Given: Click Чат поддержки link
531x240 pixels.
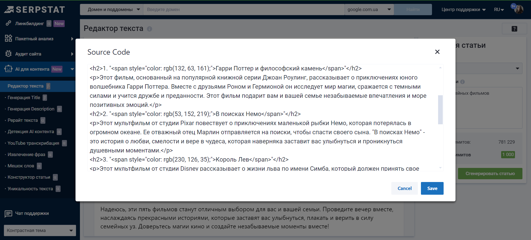Looking at the screenshot, I should 32,213.
